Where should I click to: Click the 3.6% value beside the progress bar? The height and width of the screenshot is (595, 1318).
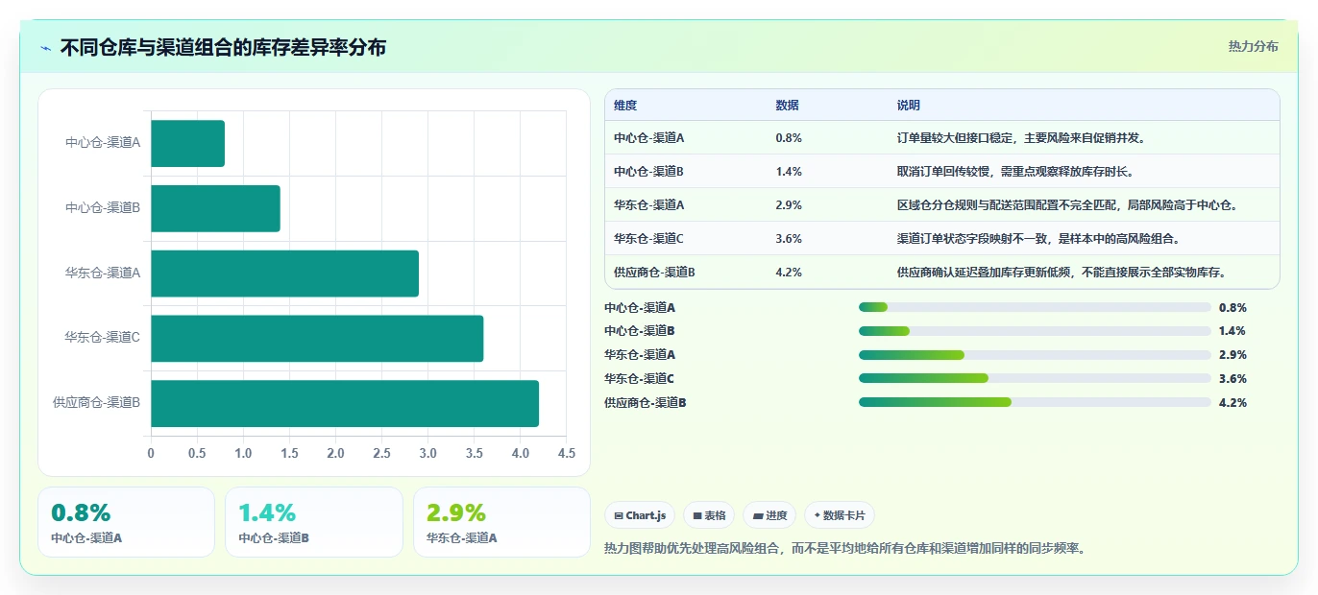[x=1233, y=379]
